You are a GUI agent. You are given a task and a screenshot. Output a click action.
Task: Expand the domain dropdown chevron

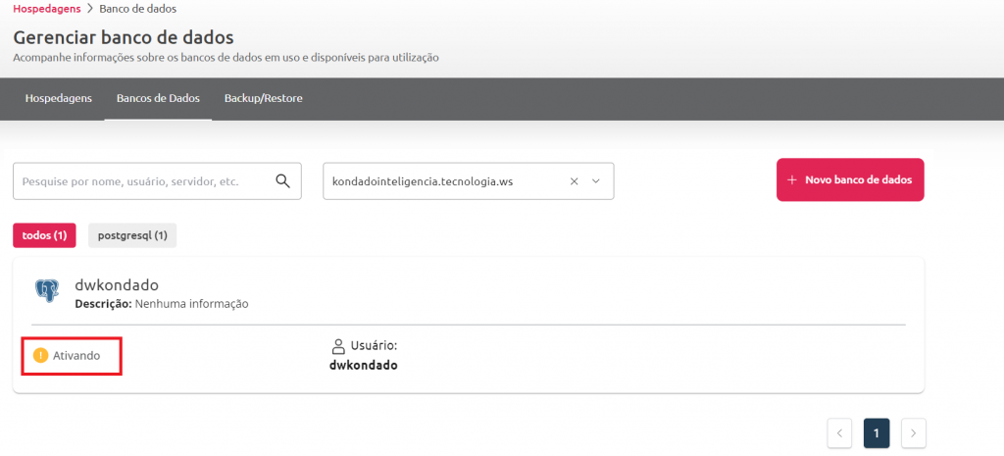(595, 180)
